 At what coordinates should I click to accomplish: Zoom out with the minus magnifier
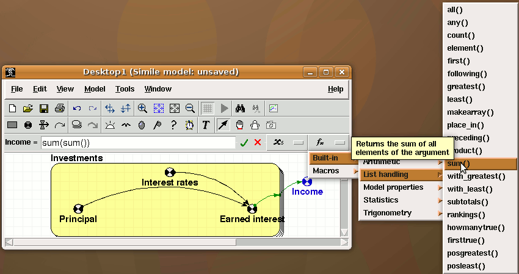(x=190, y=108)
